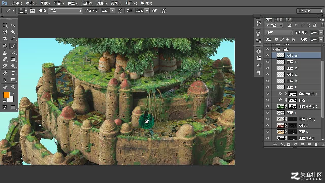Open the History panel icon
The image size is (325, 183).
tap(258, 23)
